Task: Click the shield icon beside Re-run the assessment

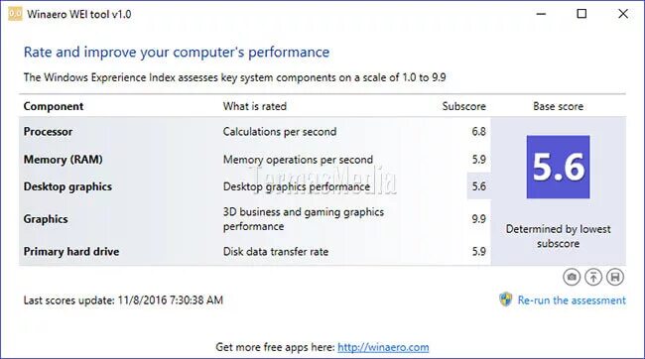Action: pyautogui.click(x=505, y=299)
